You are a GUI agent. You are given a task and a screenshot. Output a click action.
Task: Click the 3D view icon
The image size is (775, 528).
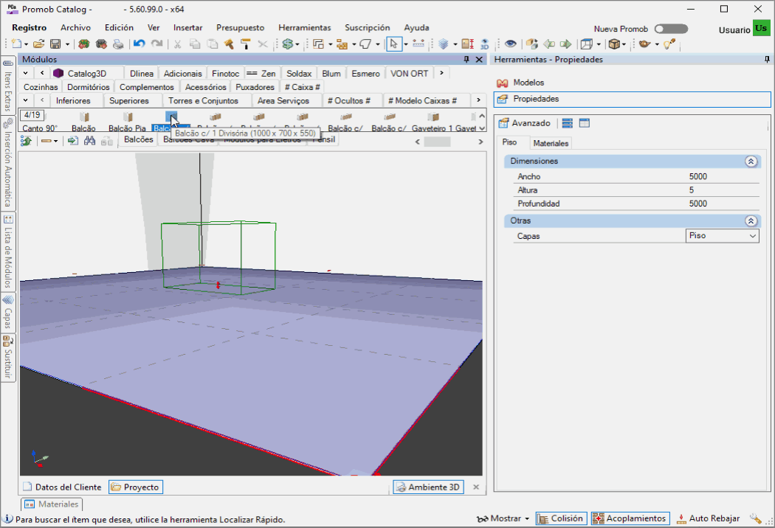(484, 44)
